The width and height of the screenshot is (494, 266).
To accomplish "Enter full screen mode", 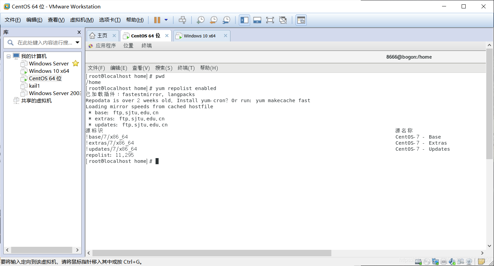I will [270, 20].
